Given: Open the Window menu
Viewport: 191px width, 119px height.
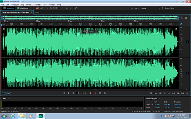Looking at the screenshot, I should pyautogui.click(x=52, y=5).
